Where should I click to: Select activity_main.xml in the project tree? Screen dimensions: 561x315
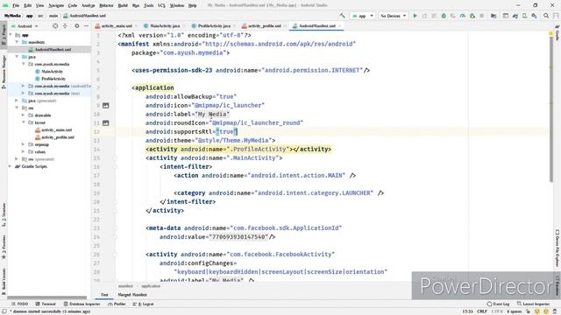(x=53, y=130)
